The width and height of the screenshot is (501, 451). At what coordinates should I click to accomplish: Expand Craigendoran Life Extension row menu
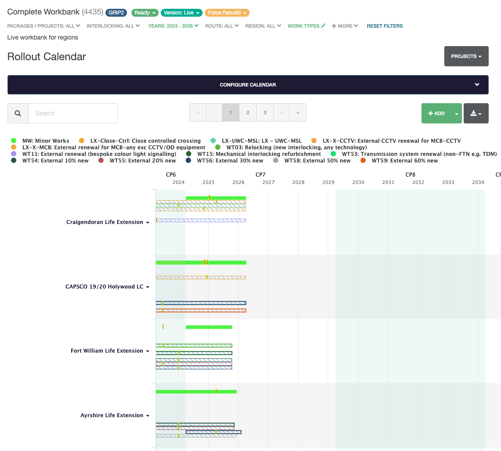click(148, 223)
